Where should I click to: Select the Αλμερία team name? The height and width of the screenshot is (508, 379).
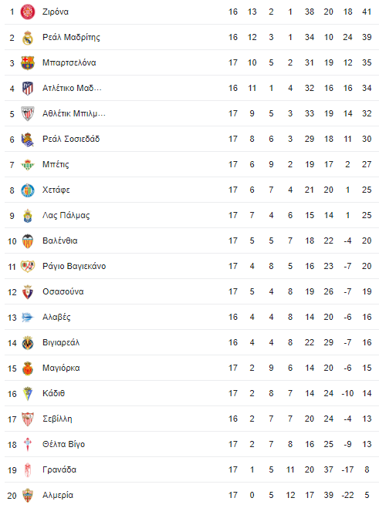(x=58, y=495)
